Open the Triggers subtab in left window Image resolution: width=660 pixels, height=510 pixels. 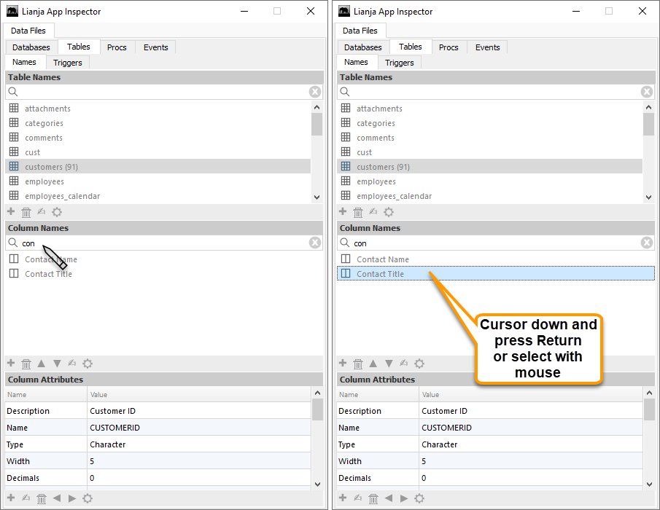click(68, 63)
